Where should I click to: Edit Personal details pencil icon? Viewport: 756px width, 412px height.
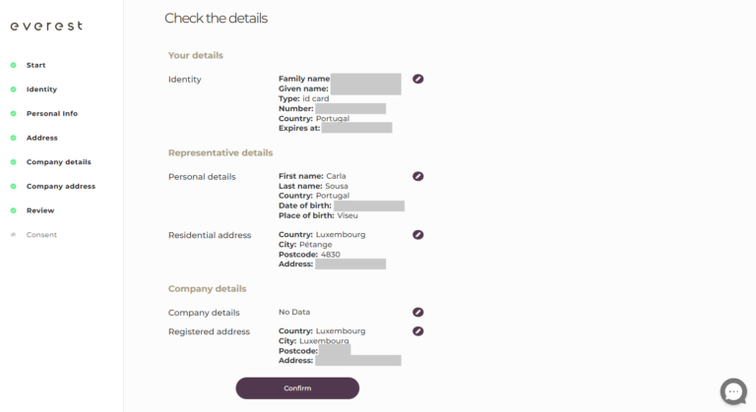click(418, 177)
